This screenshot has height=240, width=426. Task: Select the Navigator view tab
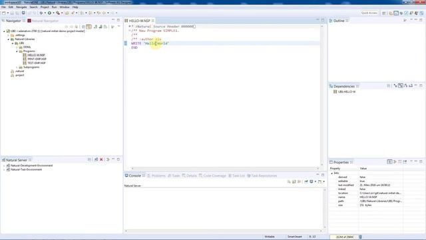pyautogui.click(x=13, y=21)
